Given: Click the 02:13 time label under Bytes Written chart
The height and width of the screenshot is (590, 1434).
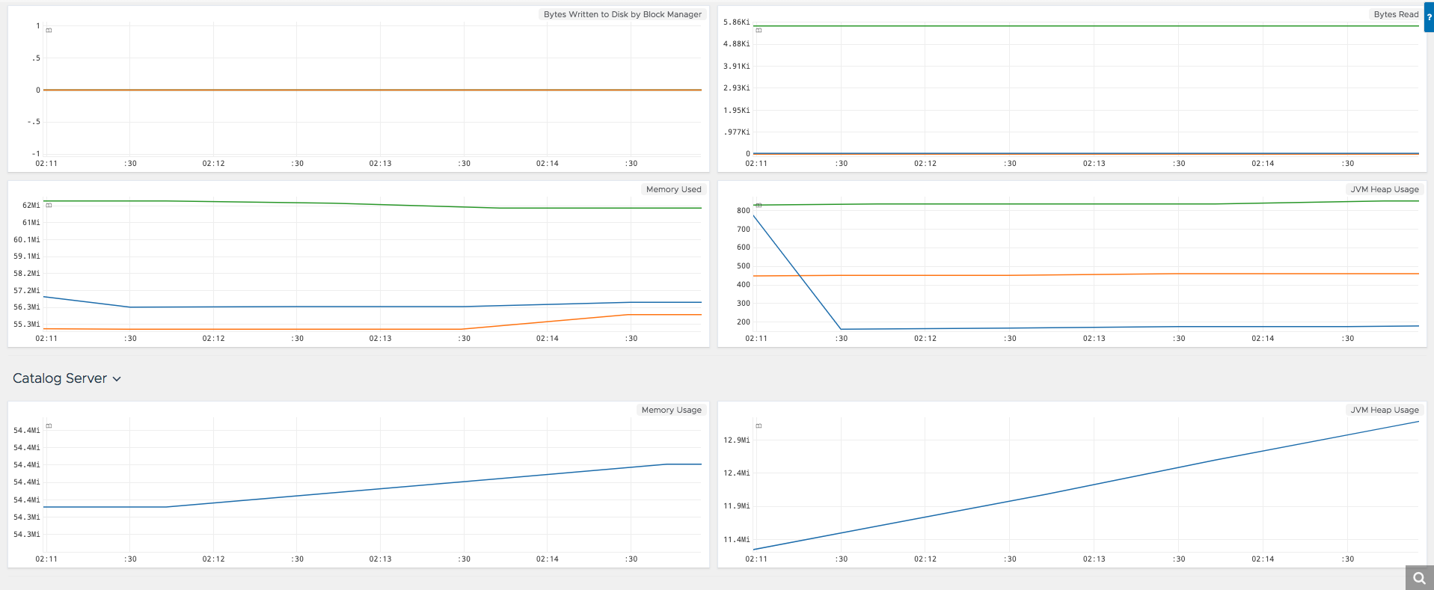Looking at the screenshot, I should coord(380,163).
